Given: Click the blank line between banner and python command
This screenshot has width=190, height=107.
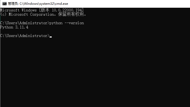Looking at the screenshot, I should coord(95,19).
